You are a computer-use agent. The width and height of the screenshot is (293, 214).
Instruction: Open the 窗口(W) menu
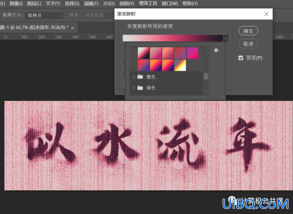pos(170,3)
